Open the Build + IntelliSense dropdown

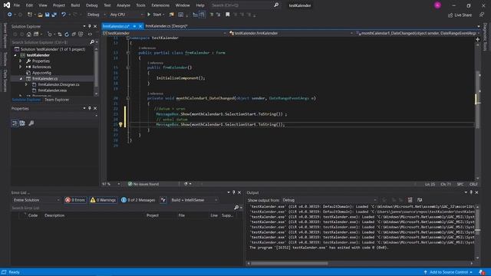(194, 200)
